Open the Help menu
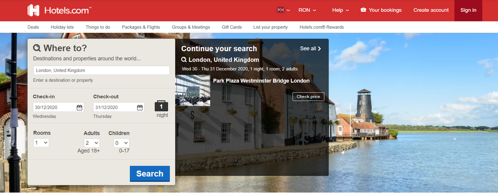Viewport: 498px width, 193px height. pyautogui.click(x=340, y=10)
